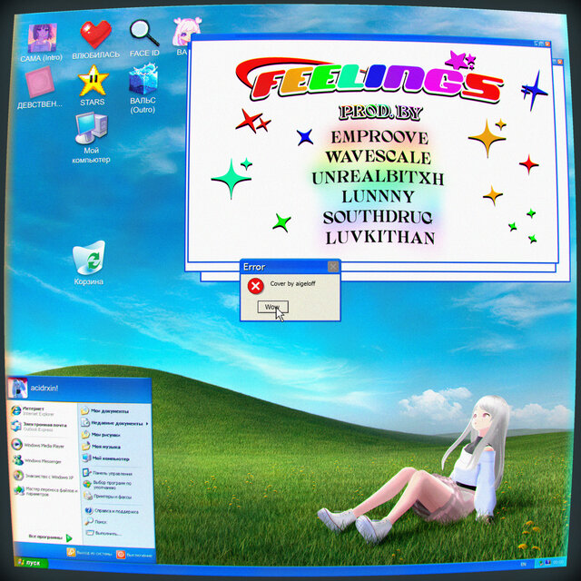
Task: Click the acidrxin! user avatar picture
Action: pos(17,388)
